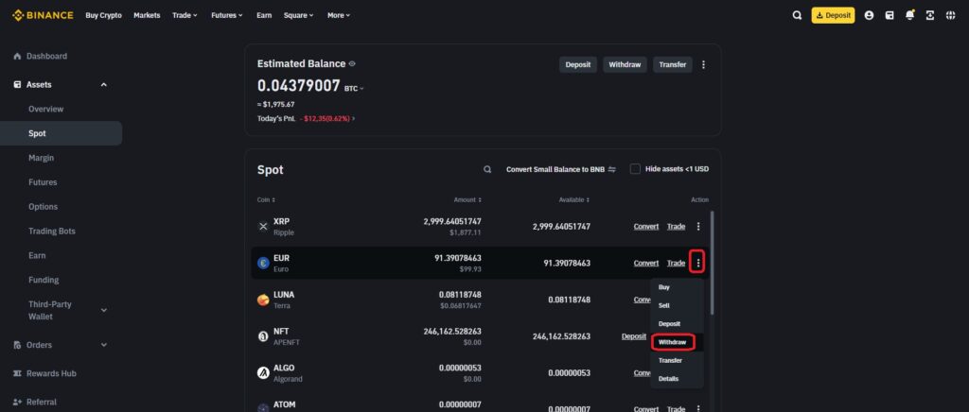
Task: Expand the Orders sidebar section
Action: point(104,345)
